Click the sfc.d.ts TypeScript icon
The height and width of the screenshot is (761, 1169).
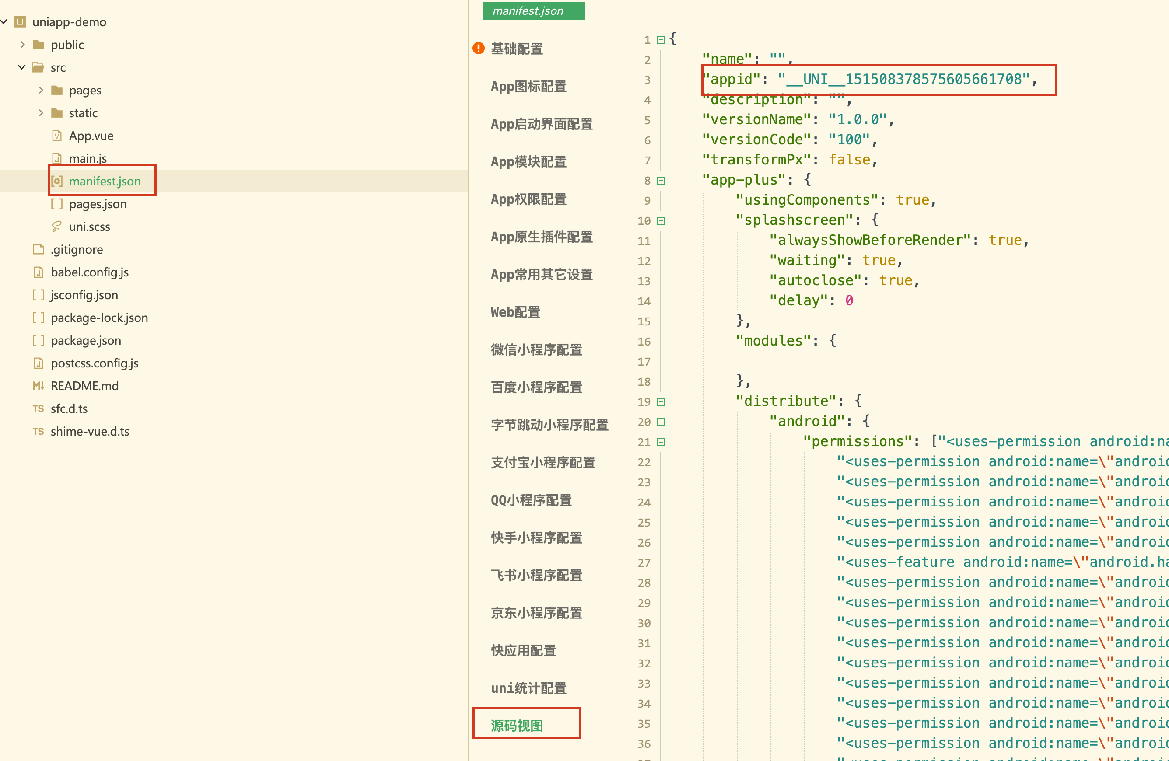[x=38, y=408]
